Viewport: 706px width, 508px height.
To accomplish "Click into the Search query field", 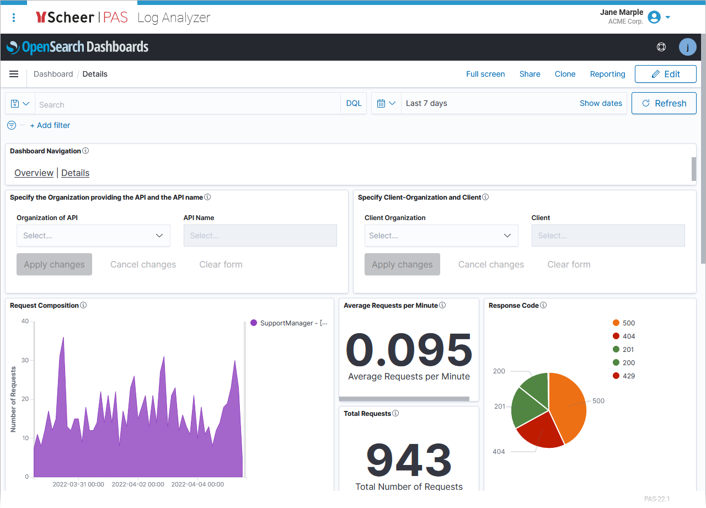I will (x=188, y=104).
